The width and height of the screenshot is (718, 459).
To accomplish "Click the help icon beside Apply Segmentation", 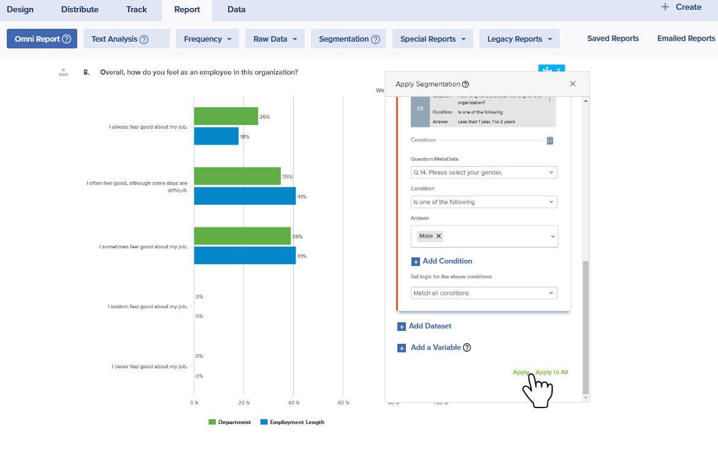I will [465, 85].
